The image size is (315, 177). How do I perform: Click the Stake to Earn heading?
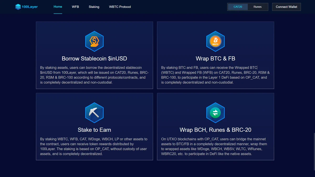(x=94, y=130)
